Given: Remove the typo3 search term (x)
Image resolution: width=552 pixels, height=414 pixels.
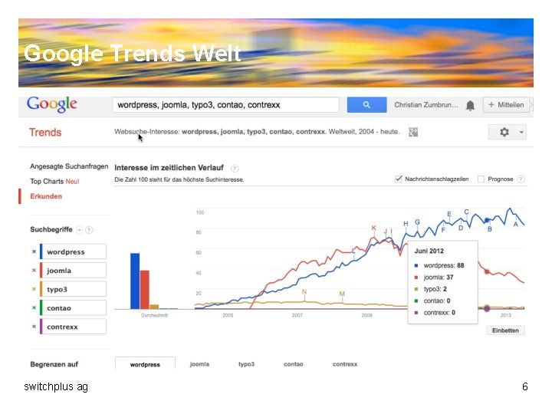Looking at the screenshot, I should (x=34, y=289).
